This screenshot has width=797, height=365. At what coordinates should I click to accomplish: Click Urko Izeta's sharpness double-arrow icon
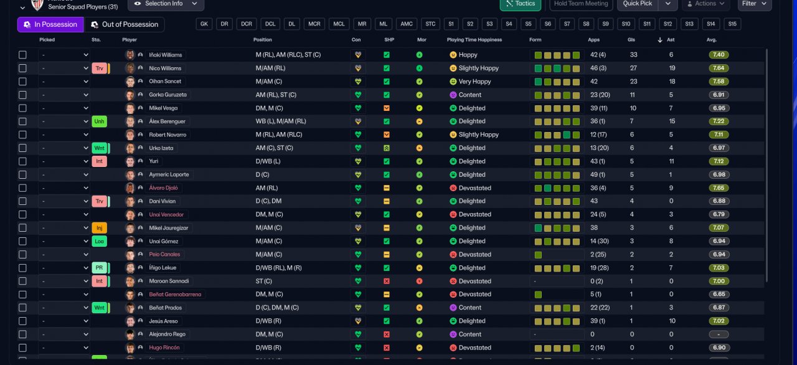point(387,148)
